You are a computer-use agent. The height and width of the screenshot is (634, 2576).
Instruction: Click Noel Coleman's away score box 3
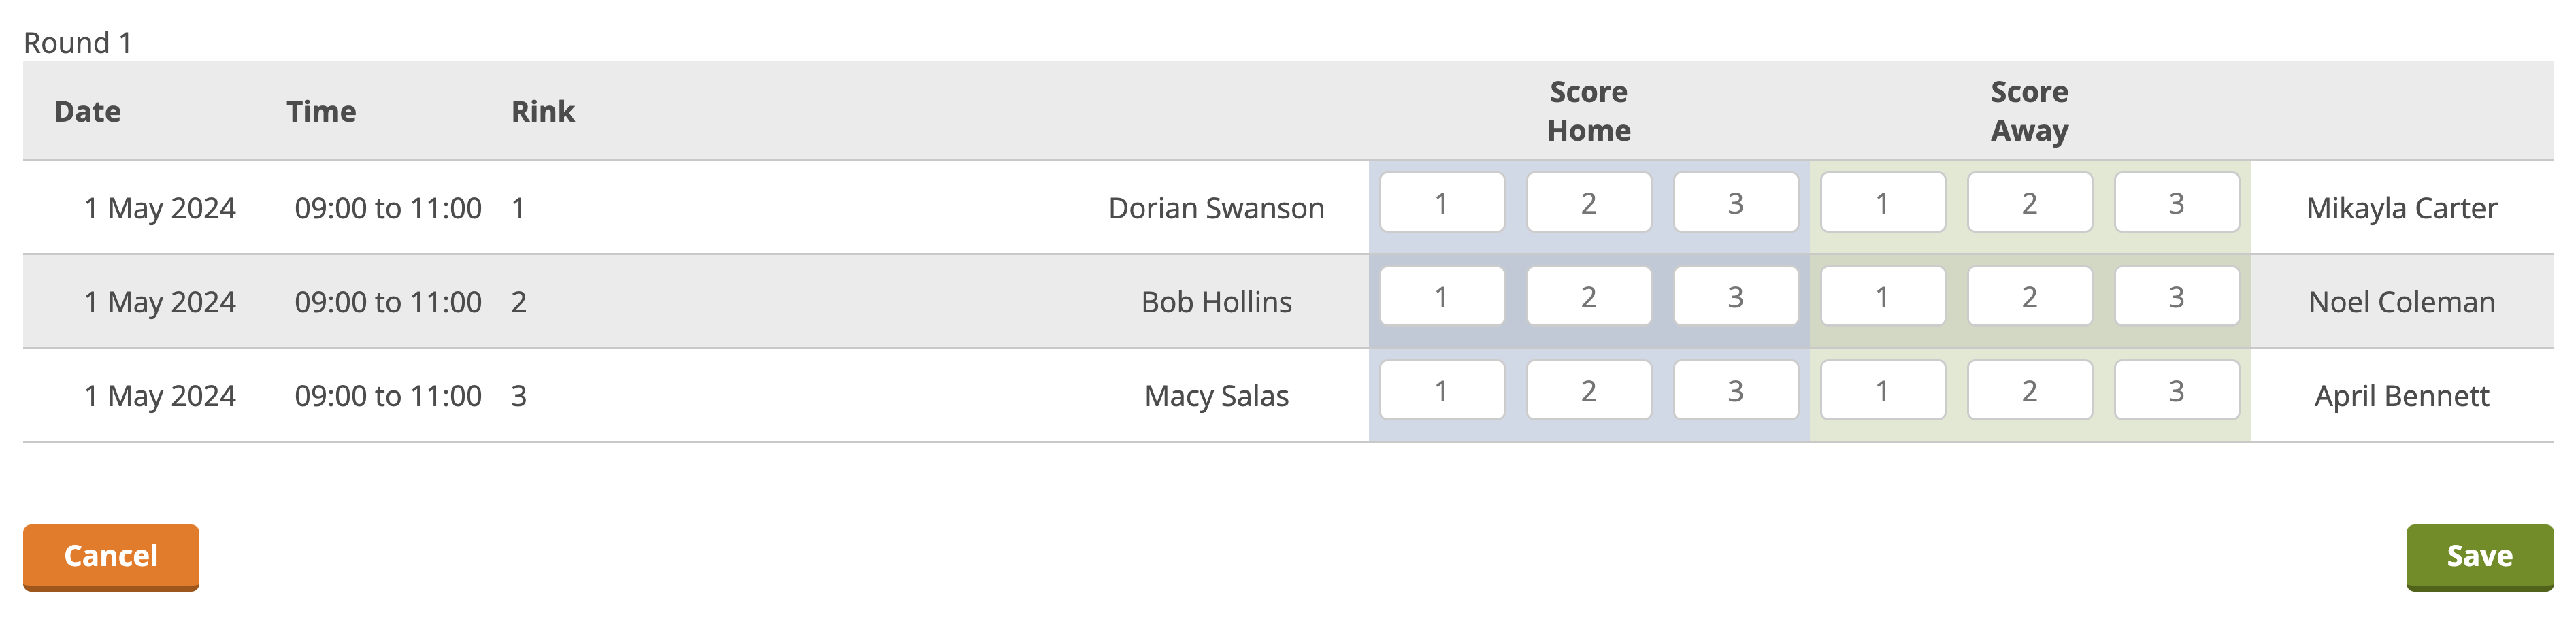(2177, 297)
